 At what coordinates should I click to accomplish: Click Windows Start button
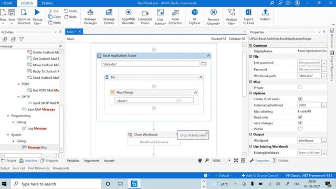click(x=4, y=184)
